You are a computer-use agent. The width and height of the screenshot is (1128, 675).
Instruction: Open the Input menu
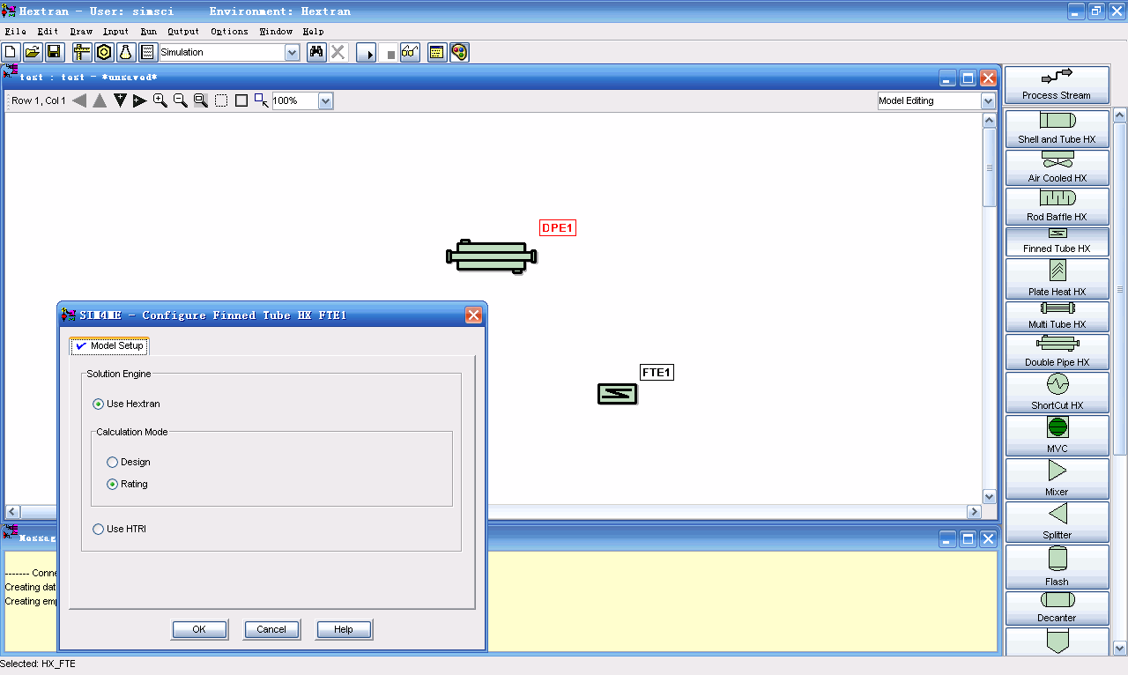(x=115, y=32)
